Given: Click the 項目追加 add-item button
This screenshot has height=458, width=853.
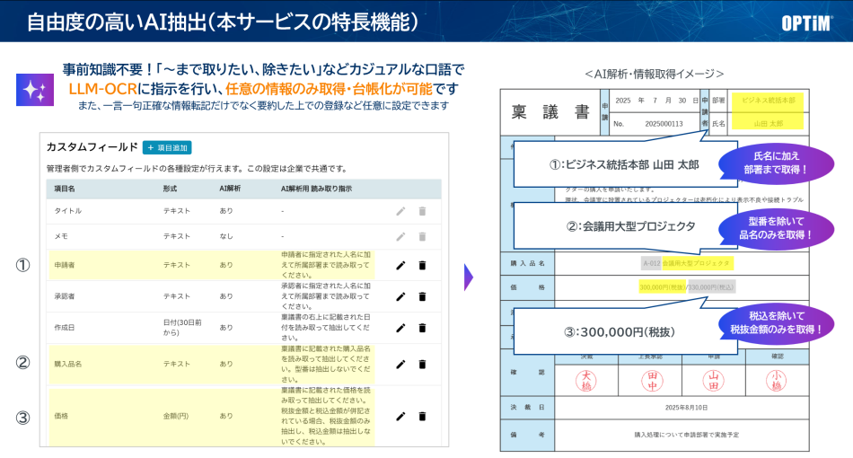Looking at the screenshot, I should pyautogui.click(x=167, y=147).
